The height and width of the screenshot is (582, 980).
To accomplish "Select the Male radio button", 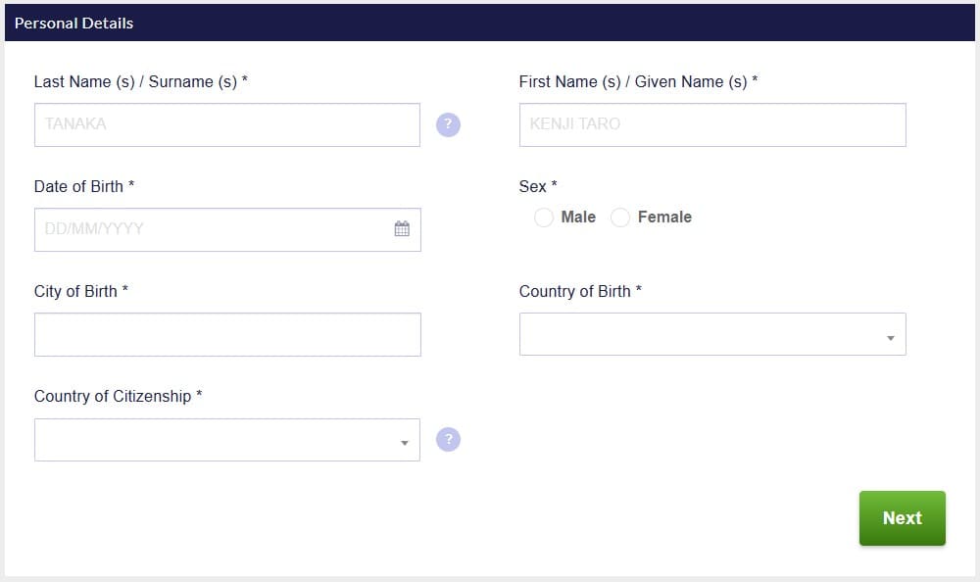I will (x=544, y=218).
